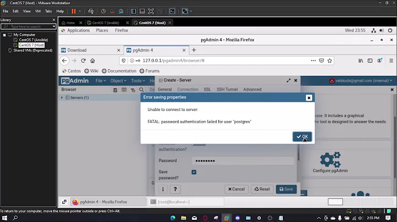Open Windows Start menu
The image size is (397, 222).
[x=4, y=218]
